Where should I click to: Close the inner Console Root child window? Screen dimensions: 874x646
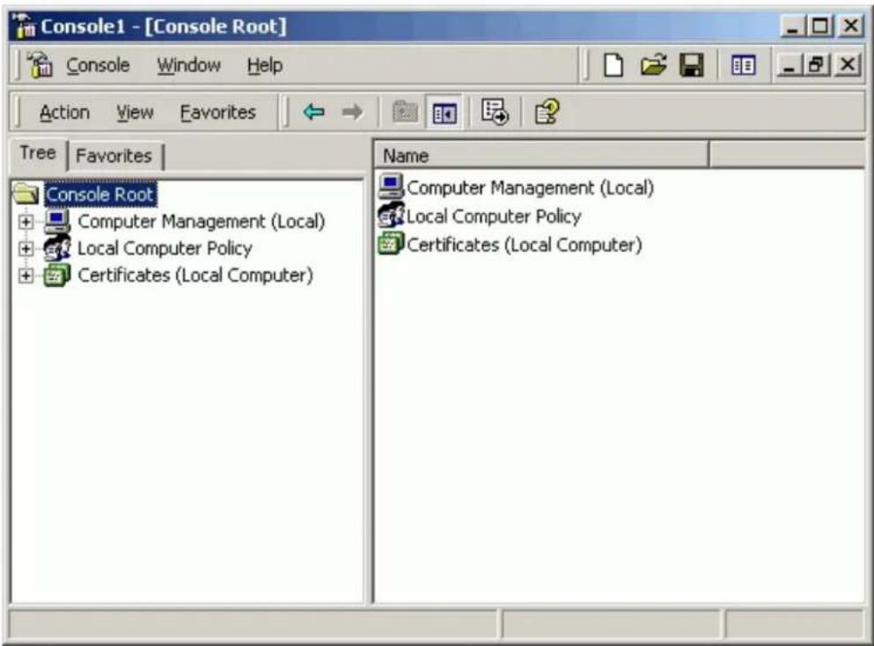point(847,66)
